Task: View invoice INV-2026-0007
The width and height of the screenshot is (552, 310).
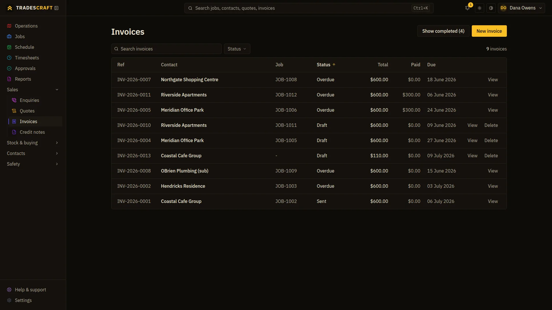Action: pyautogui.click(x=493, y=80)
